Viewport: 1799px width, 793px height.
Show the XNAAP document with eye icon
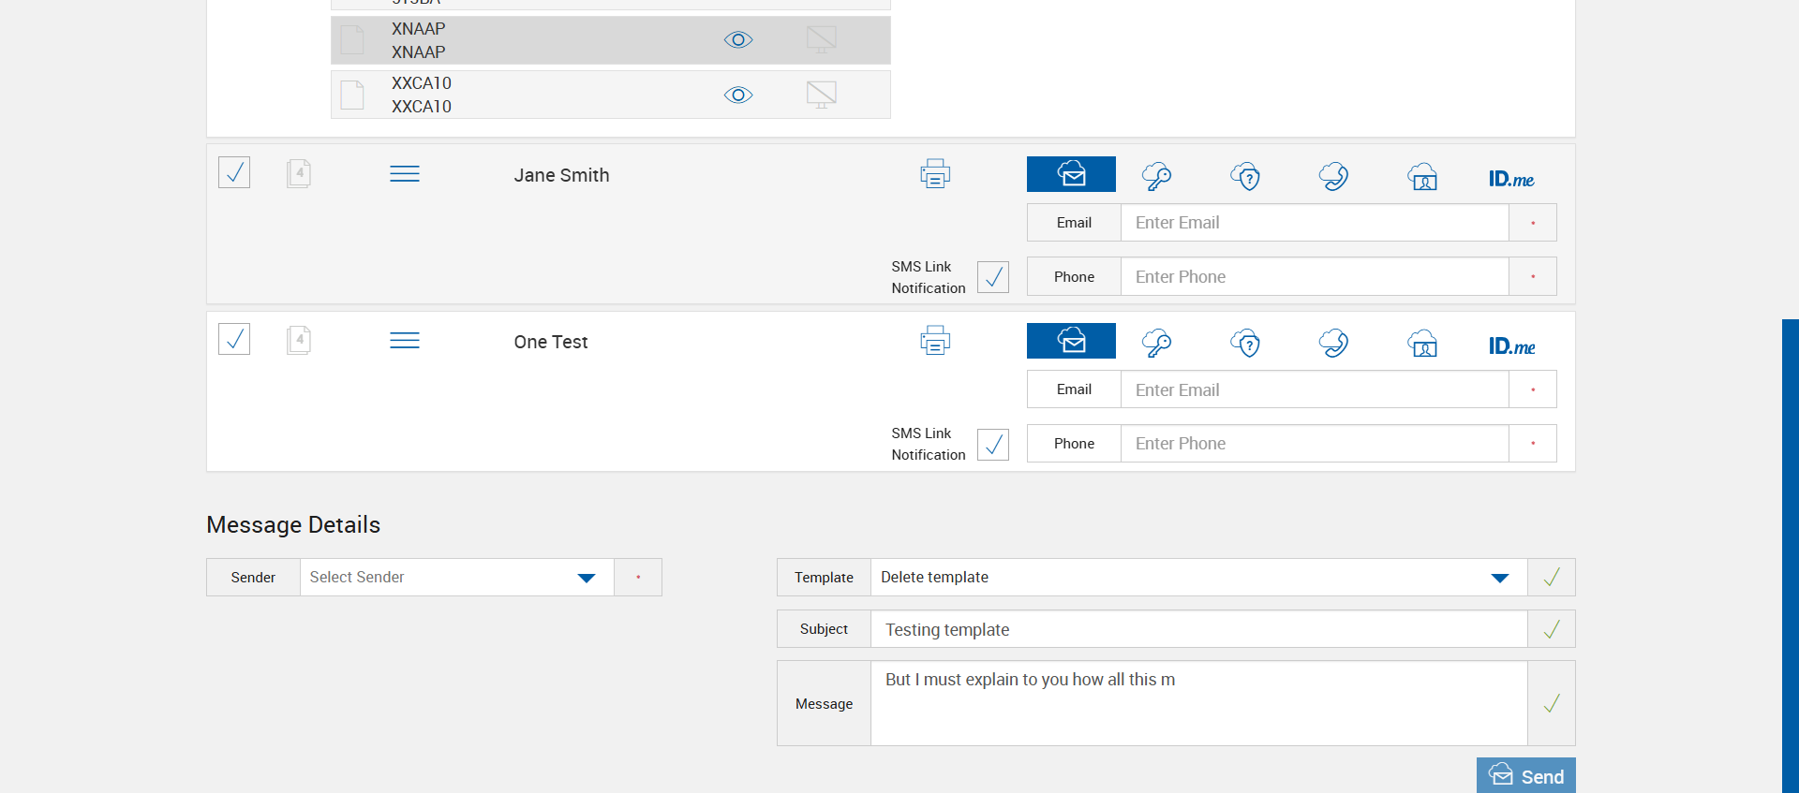click(738, 40)
